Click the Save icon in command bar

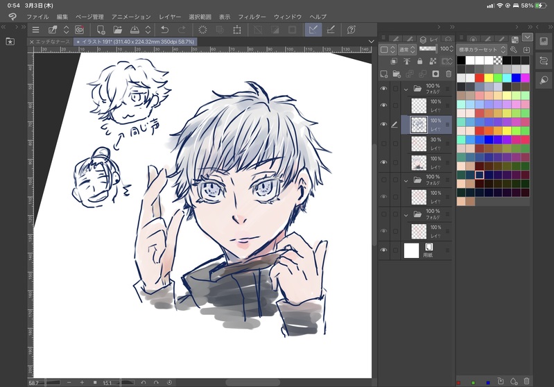pyautogui.click(x=135, y=30)
